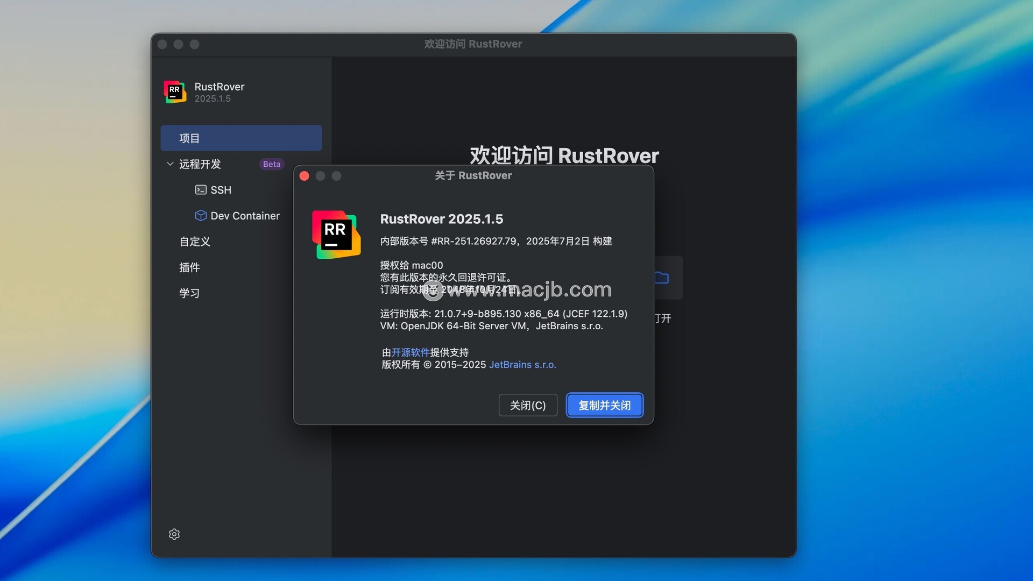This screenshot has width=1033, height=581.
Task: Click the 2025.1.5 version under the RustRover sidebar name
Action: (213, 99)
